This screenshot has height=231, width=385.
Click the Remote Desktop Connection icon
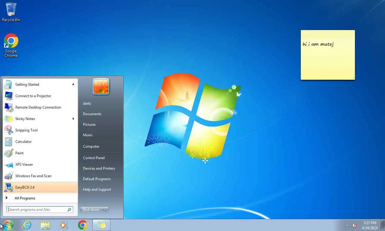(x=8, y=107)
